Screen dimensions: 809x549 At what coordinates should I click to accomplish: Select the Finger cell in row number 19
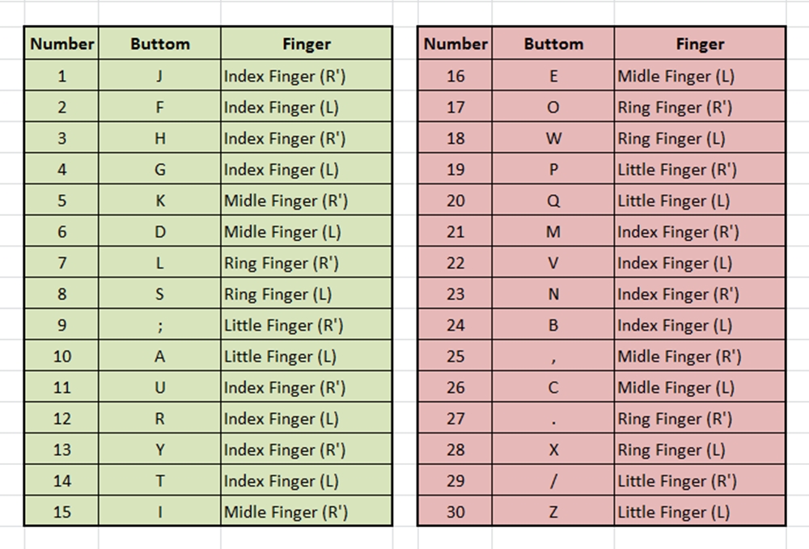pyautogui.click(x=700, y=170)
